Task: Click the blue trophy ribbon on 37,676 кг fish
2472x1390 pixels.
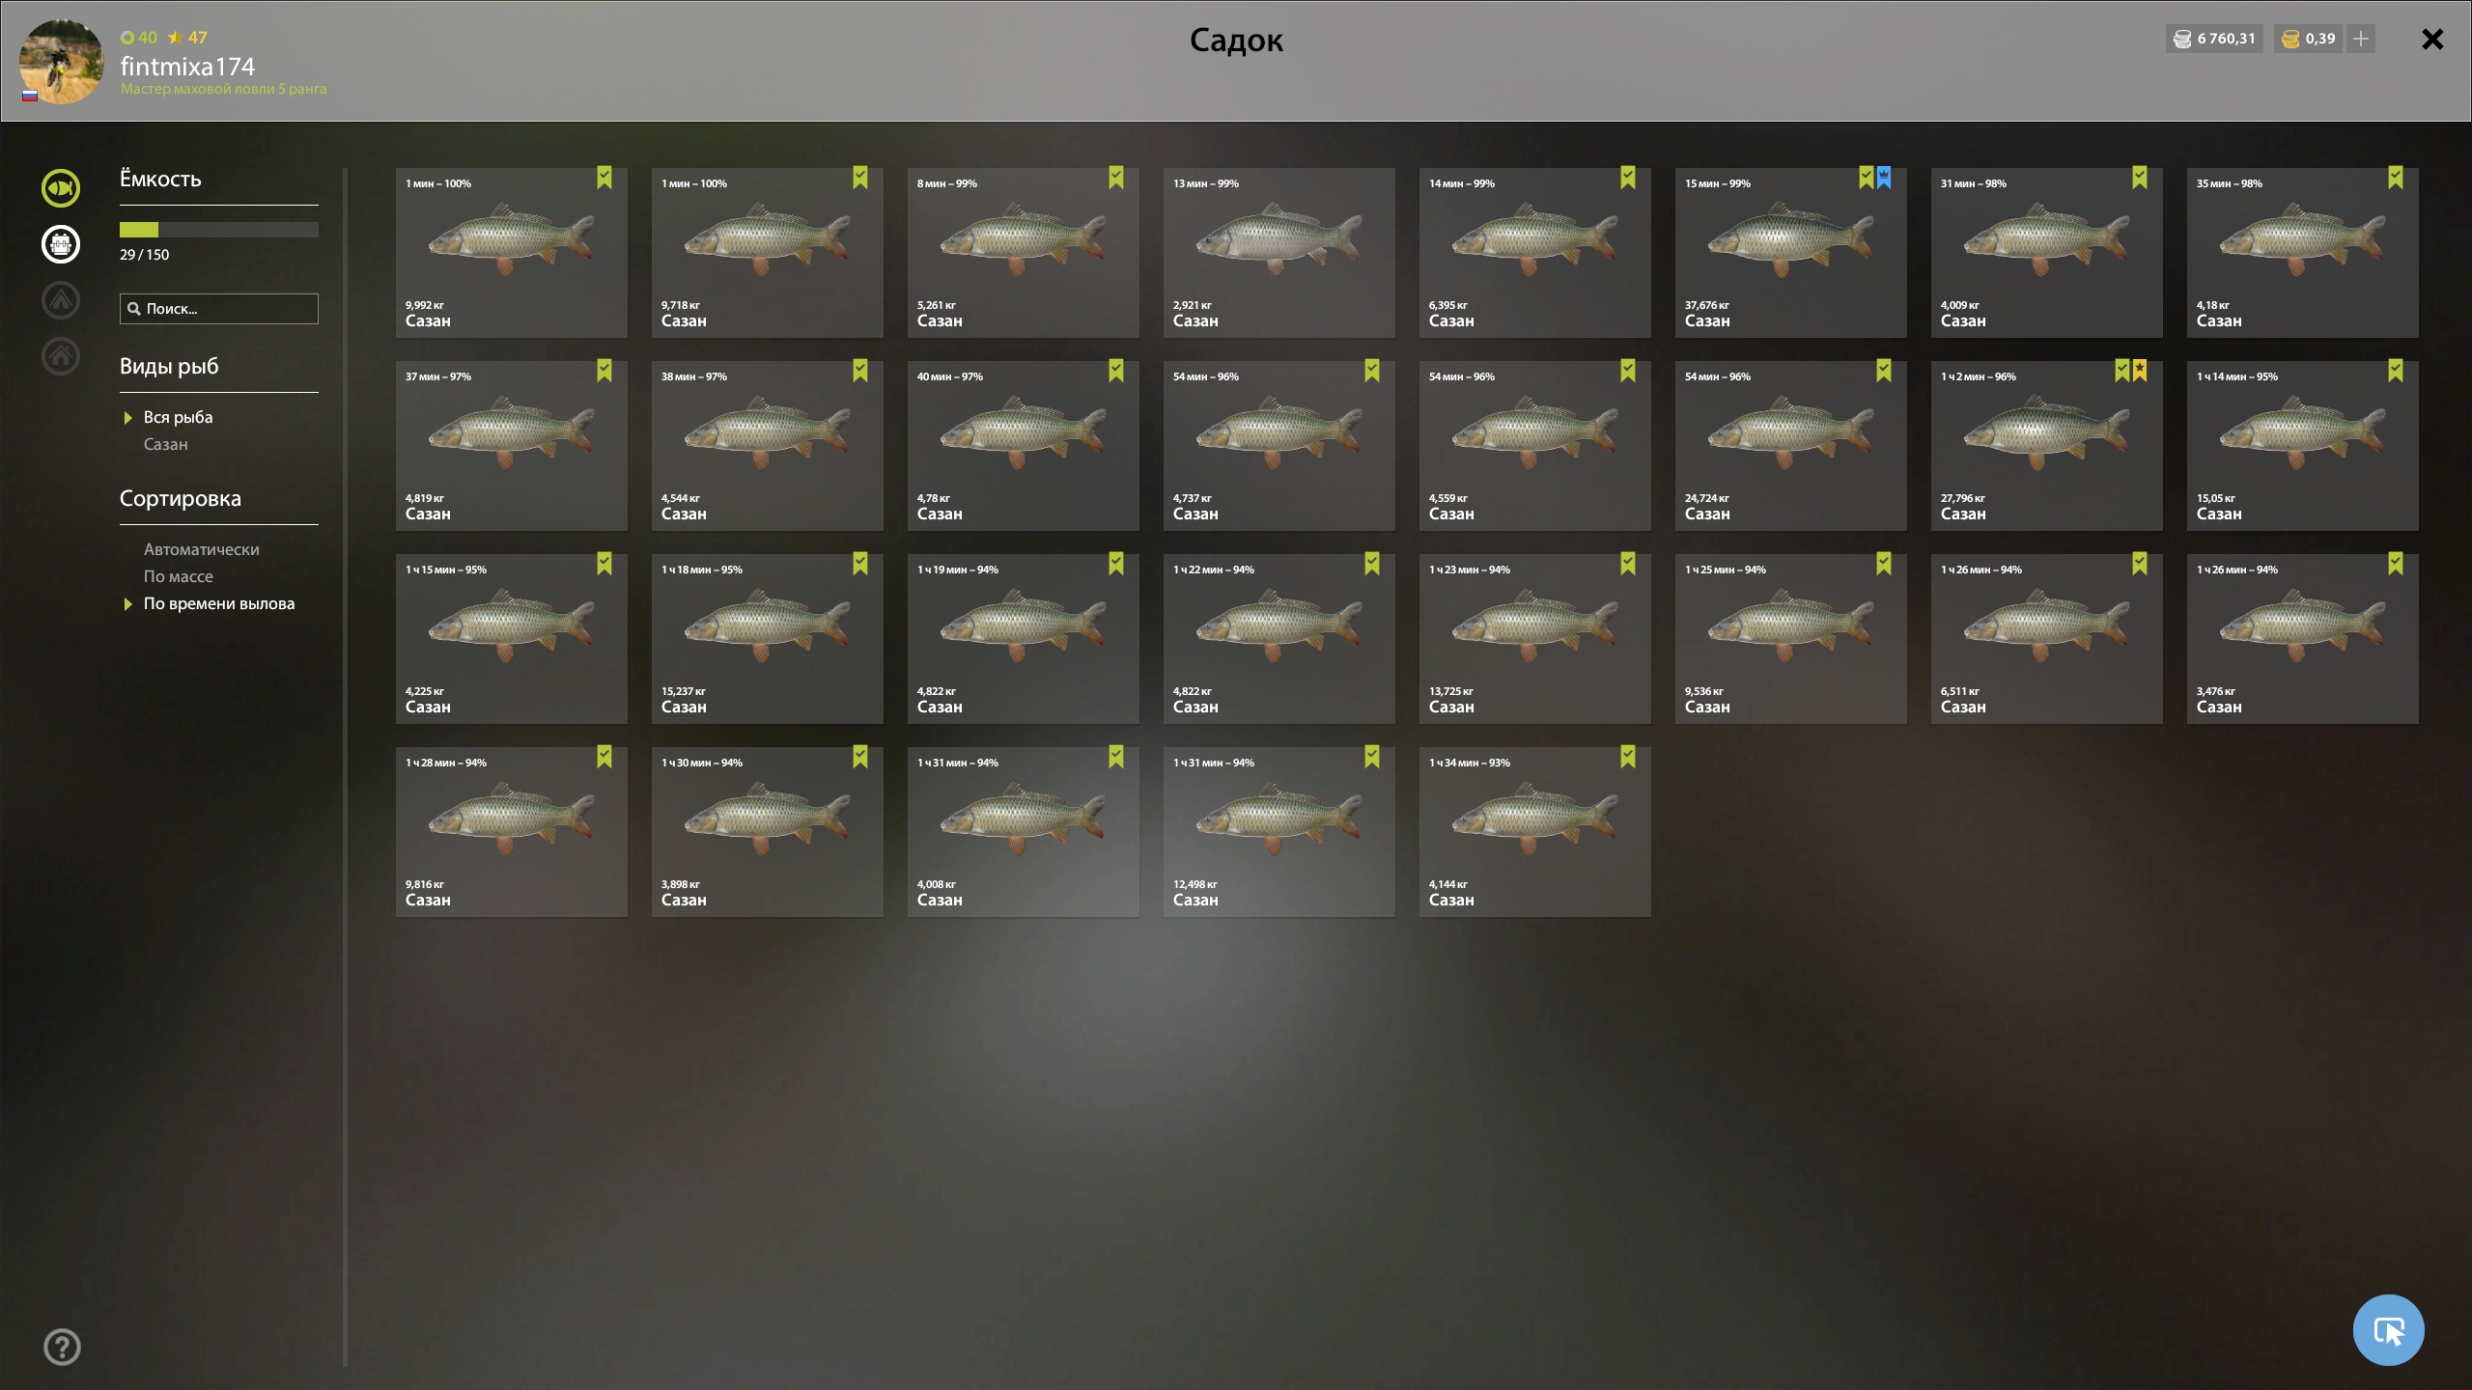Action: (1884, 178)
